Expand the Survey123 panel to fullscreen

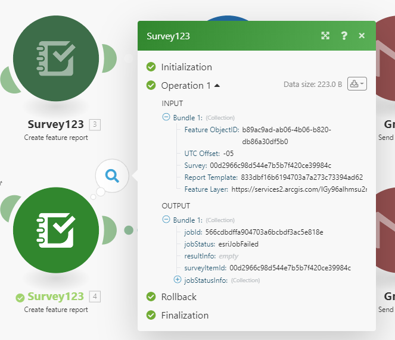coord(325,36)
